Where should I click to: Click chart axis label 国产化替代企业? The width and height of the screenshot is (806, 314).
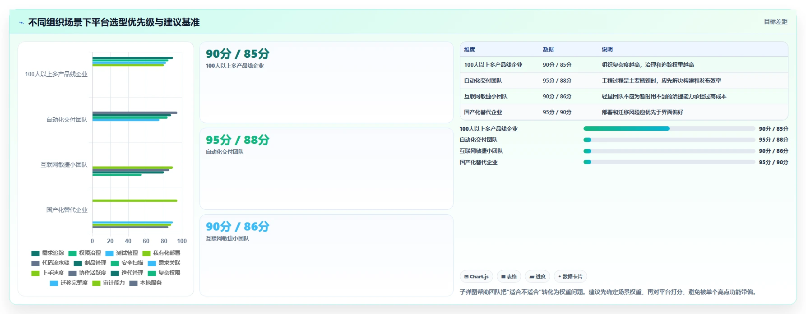pyautogui.click(x=67, y=210)
